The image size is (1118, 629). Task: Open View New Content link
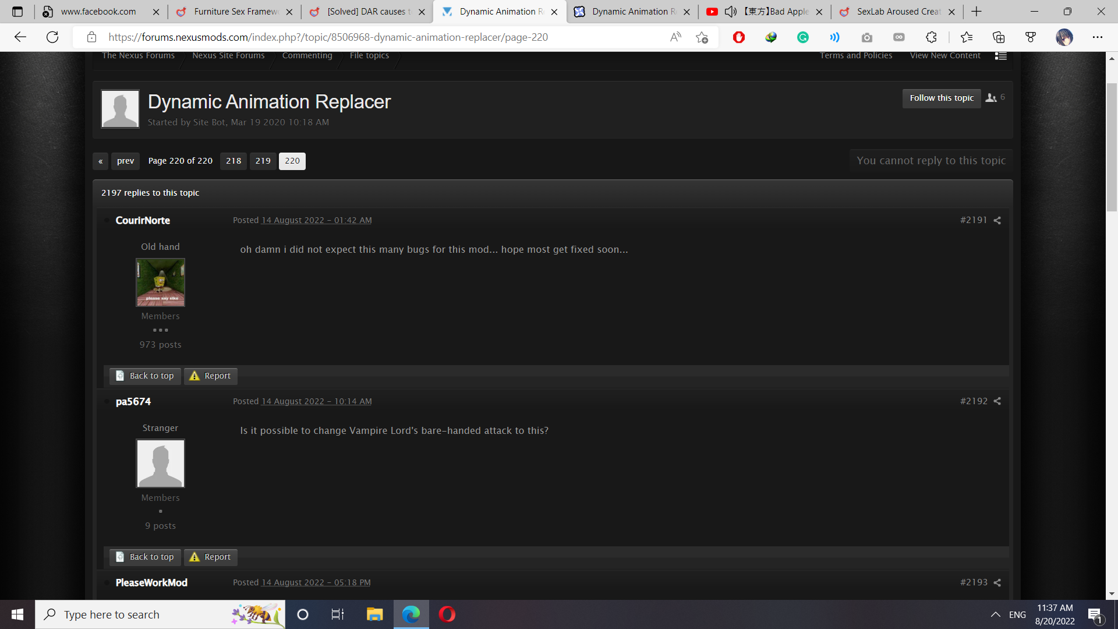pos(945,56)
